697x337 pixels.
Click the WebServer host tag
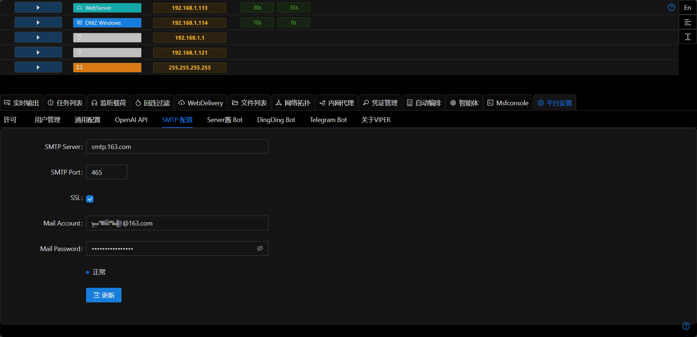[x=107, y=8]
